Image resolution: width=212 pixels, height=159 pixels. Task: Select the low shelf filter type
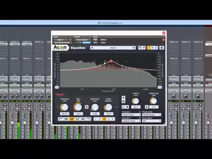66,119
